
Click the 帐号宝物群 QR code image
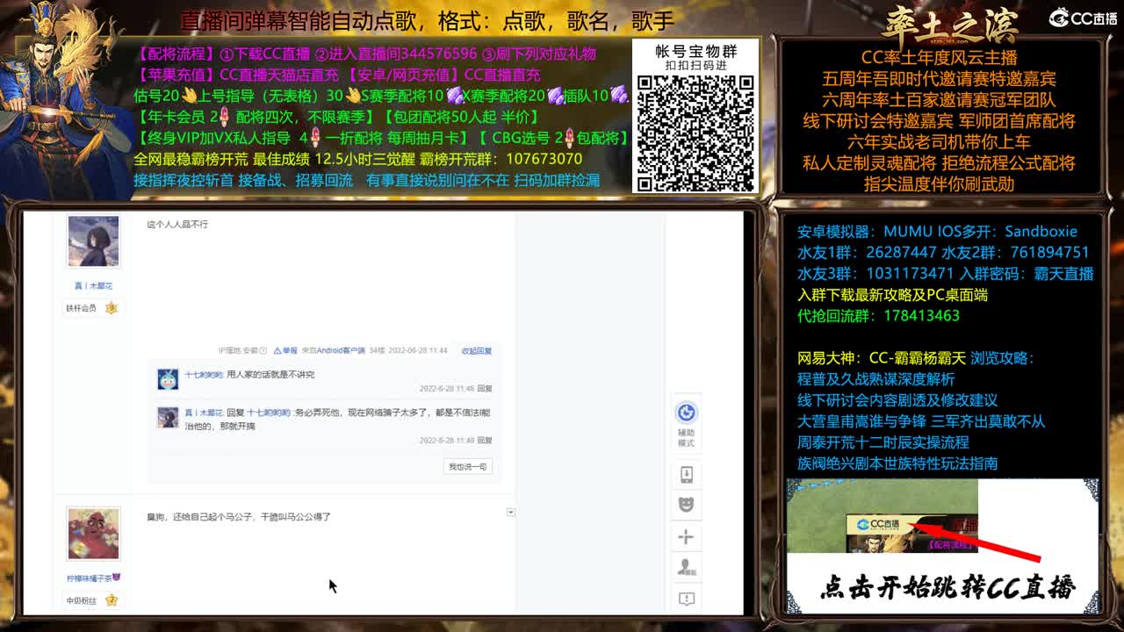click(695, 133)
